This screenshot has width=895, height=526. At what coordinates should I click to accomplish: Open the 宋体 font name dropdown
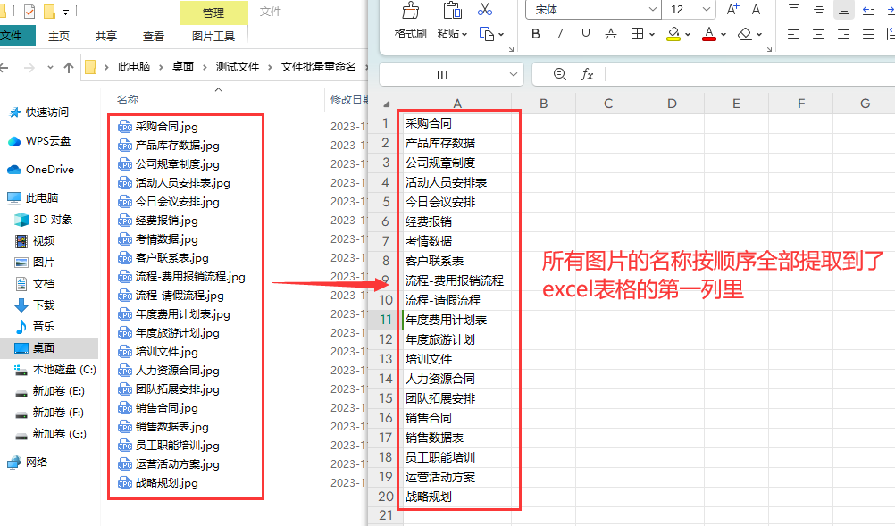[x=652, y=10]
